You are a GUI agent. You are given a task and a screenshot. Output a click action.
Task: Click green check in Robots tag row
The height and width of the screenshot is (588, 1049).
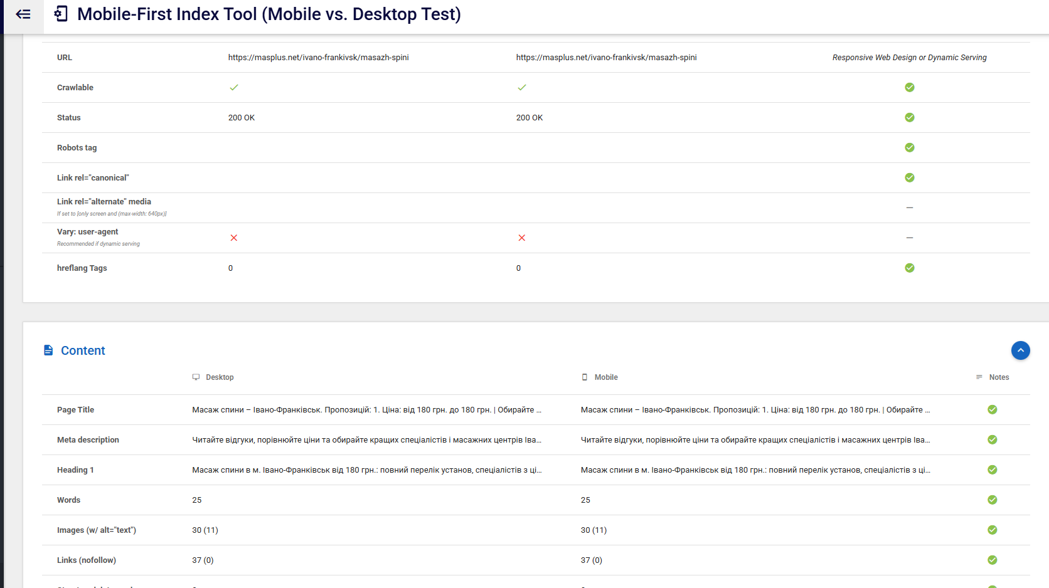910,147
